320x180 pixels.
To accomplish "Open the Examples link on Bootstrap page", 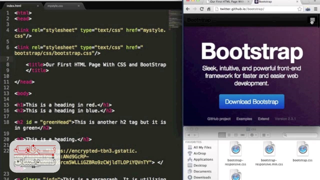I will [x=244, y=119].
